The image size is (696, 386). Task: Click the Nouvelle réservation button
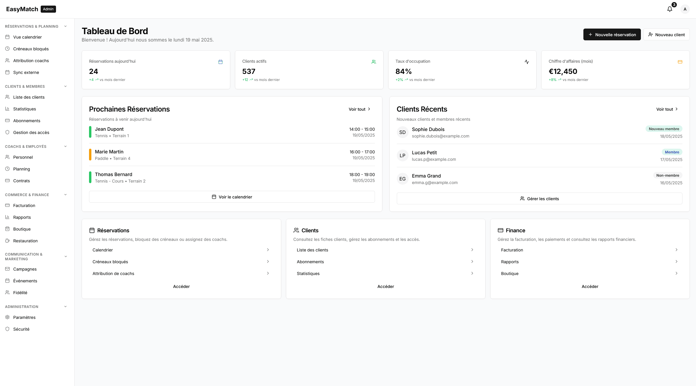[x=612, y=34]
